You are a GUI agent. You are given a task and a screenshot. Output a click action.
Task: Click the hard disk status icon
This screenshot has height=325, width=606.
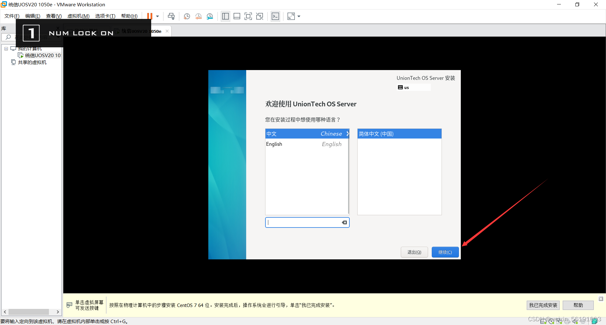coord(544,322)
